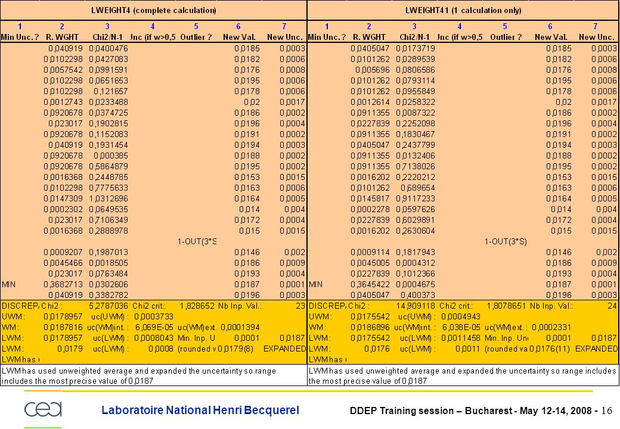Select uc(UWM) value 0,0003733
The height and width of the screenshot is (429, 620).
(x=154, y=316)
